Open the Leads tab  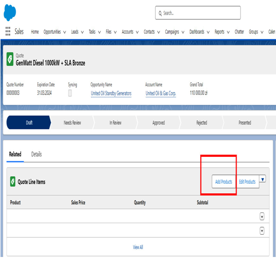click(75, 32)
